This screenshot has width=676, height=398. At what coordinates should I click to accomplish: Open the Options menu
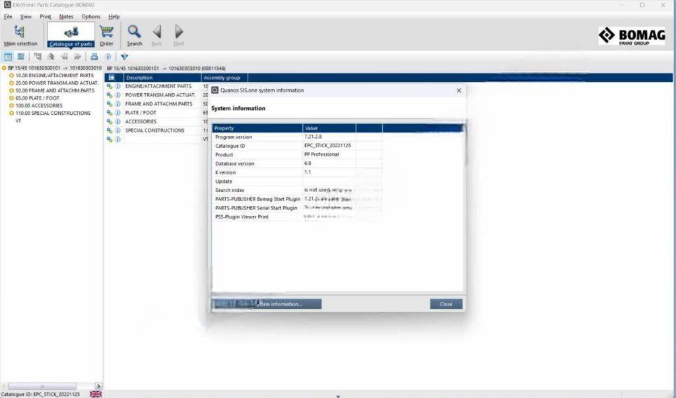click(x=90, y=17)
